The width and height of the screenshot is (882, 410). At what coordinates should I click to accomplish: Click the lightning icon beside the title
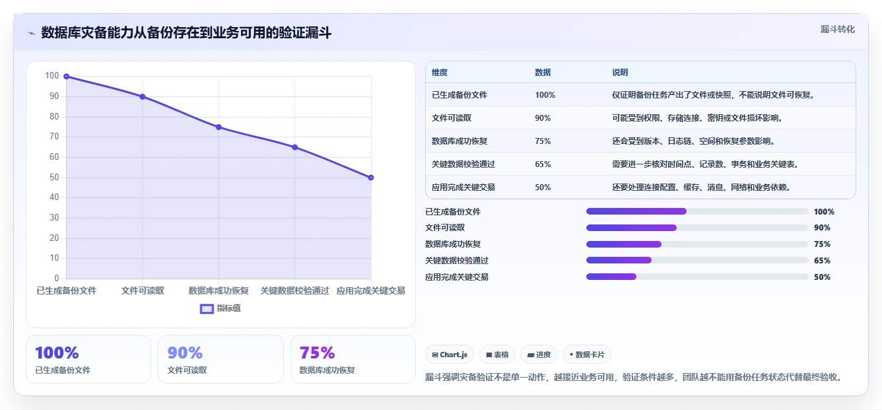pos(31,33)
